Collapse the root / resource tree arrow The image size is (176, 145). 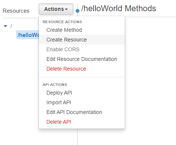click(5, 26)
